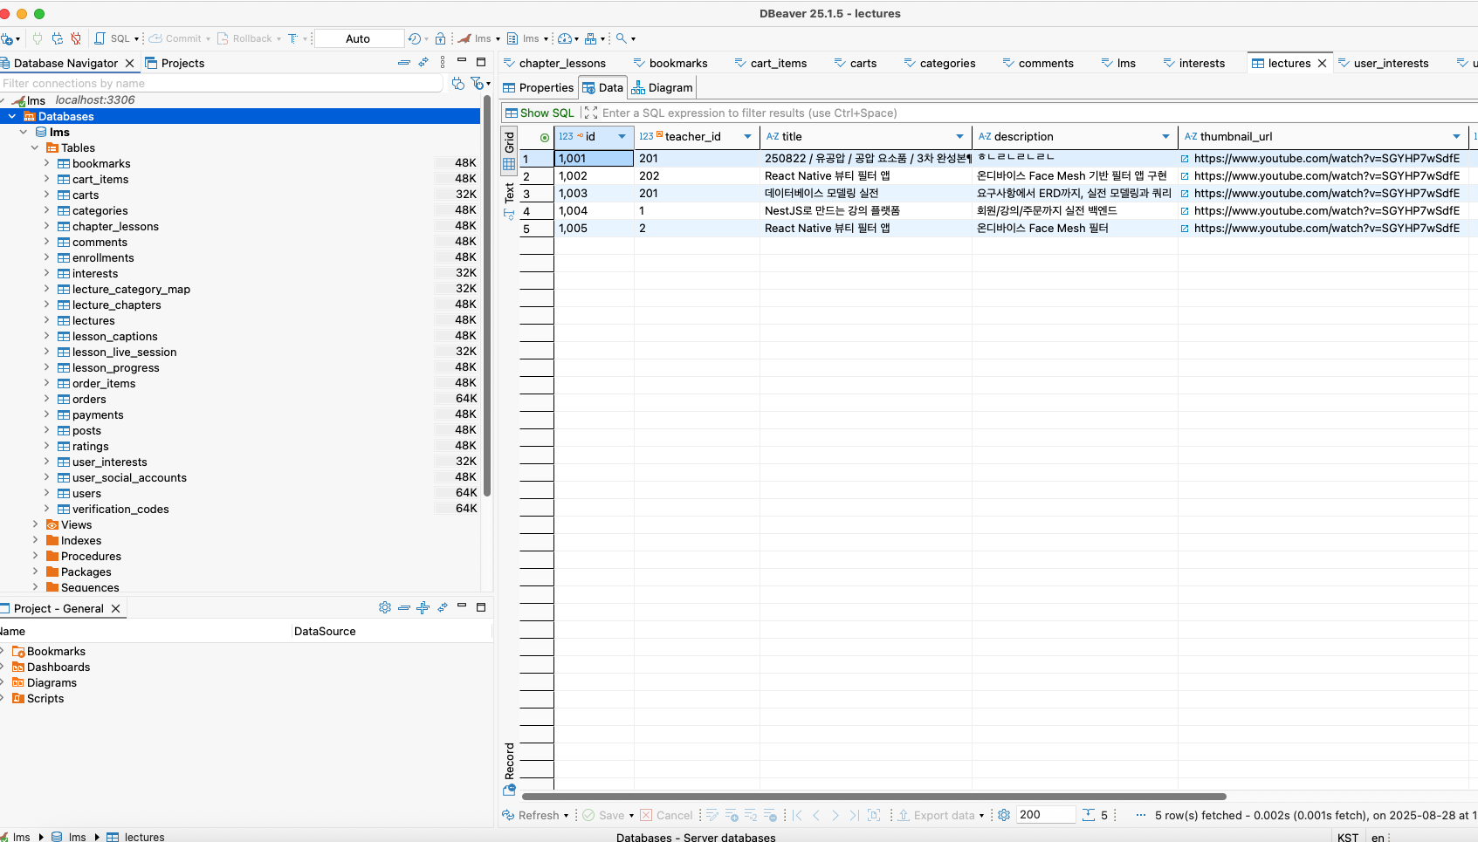Select the cell with id 1,003

click(594, 194)
